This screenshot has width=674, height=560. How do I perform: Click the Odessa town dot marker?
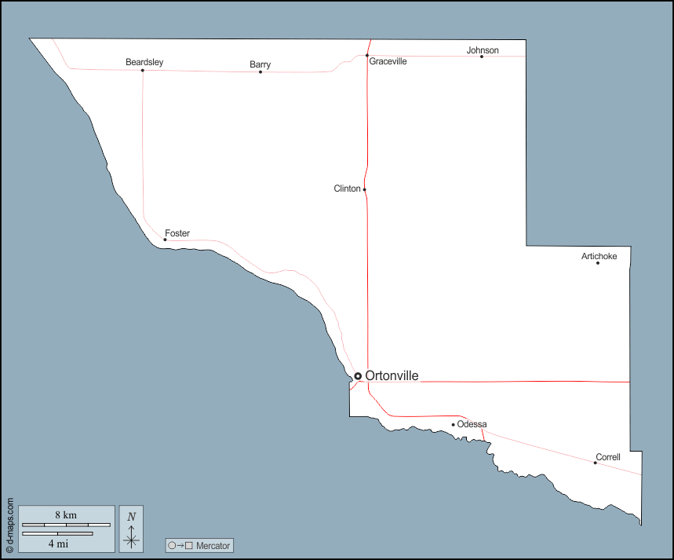[453, 425]
